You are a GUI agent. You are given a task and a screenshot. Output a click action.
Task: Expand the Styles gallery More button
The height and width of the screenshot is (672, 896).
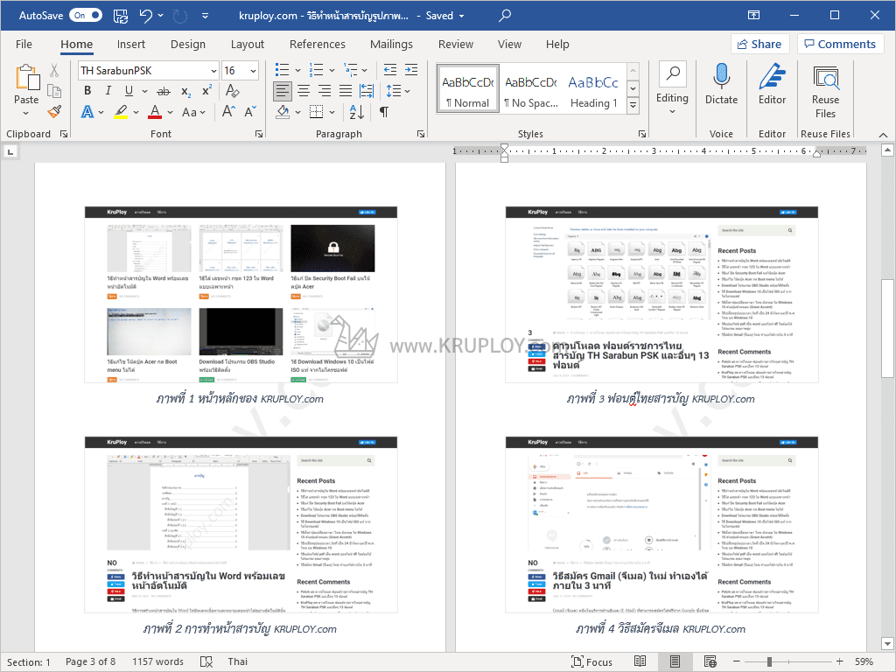633,106
